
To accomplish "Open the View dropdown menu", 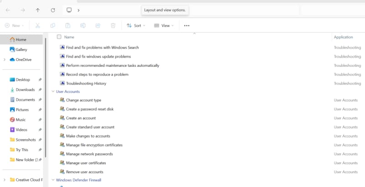I will pyautogui.click(x=164, y=25).
